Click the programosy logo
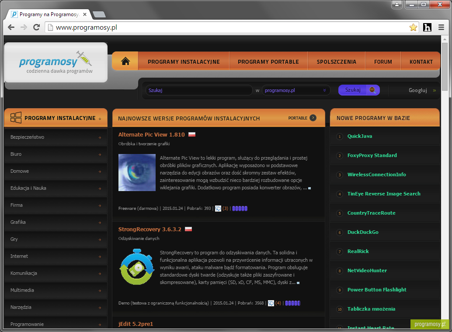Image resolution: width=452 pixels, height=332 pixels. (56, 62)
